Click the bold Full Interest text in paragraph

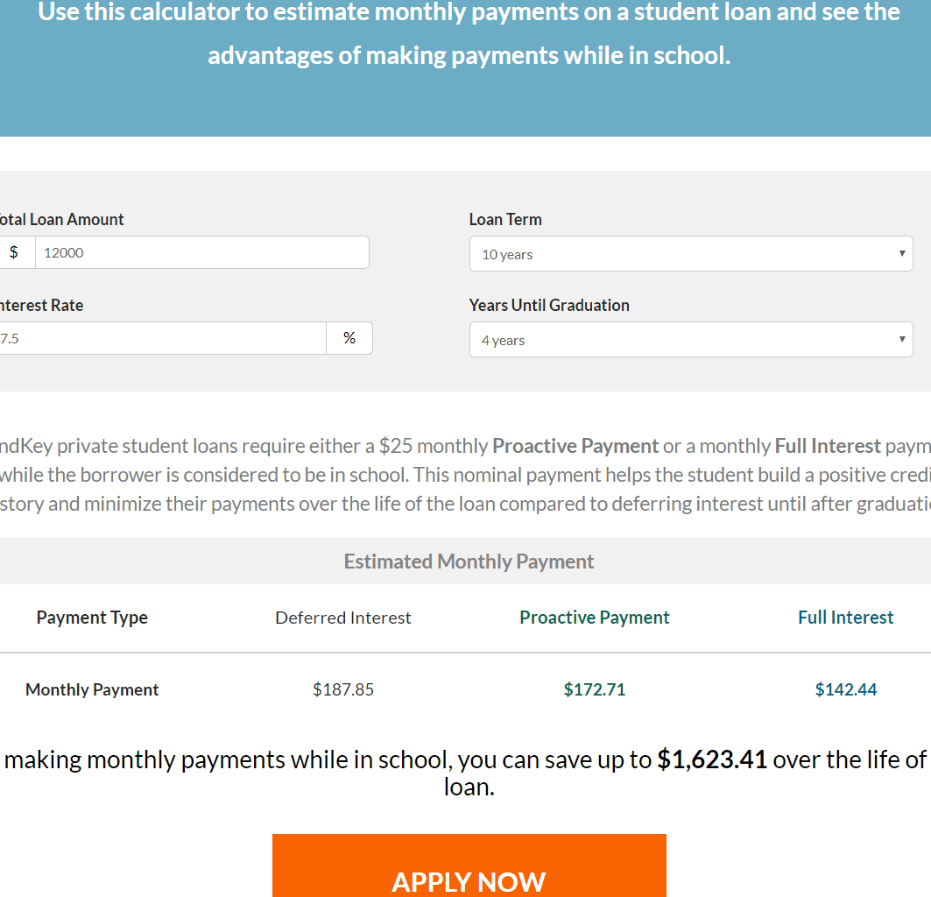(828, 445)
